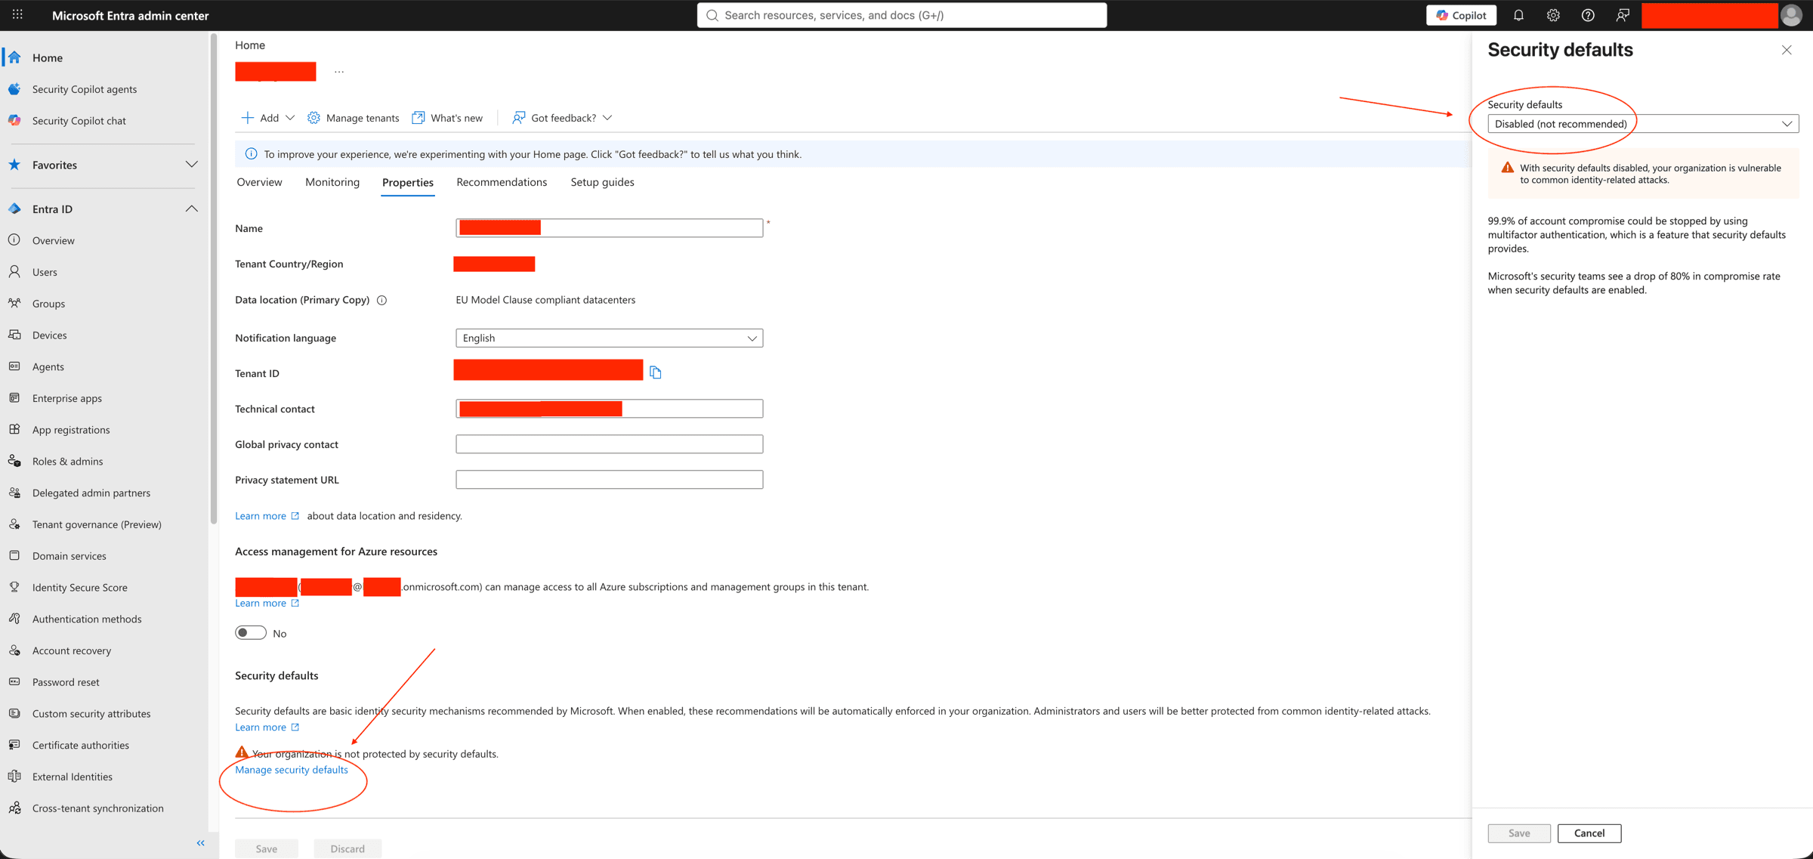
Task: Open the Got feedback dropdown
Action: point(562,118)
